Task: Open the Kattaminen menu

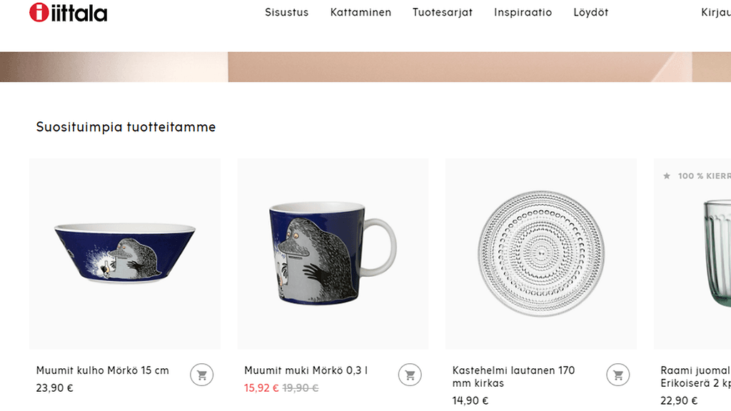Action: [361, 13]
